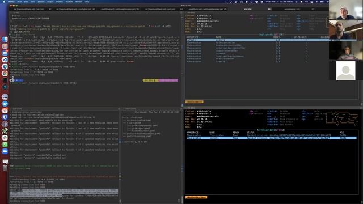Open Finder from the Dock
This screenshot has width=363, height=204.
pos(5,39)
